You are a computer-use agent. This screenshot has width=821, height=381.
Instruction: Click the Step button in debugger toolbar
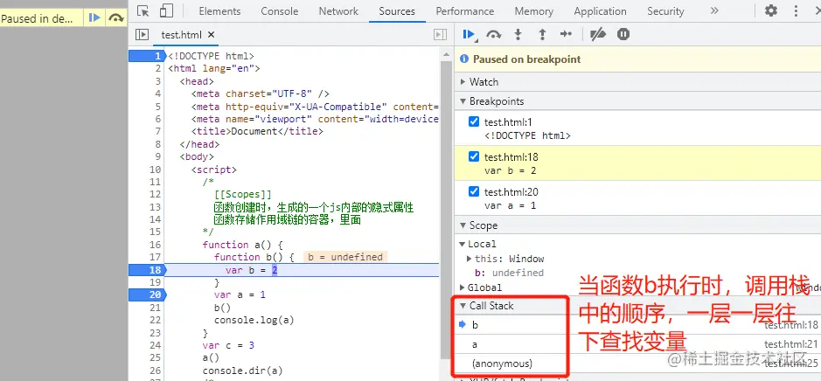pos(566,35)
